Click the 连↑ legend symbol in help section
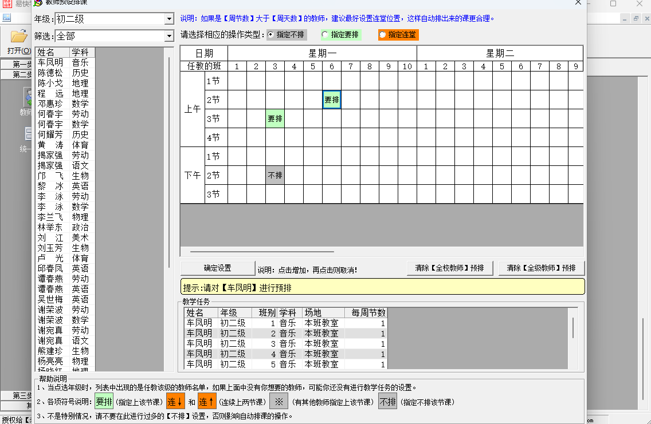This screenshot has height=424, width=651. tap(206, 402)
